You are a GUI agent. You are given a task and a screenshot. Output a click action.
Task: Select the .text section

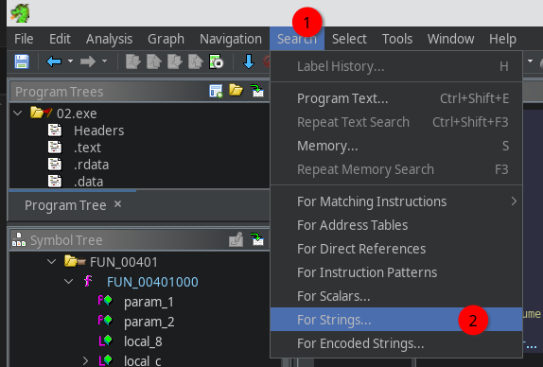[x=87, y=148]
